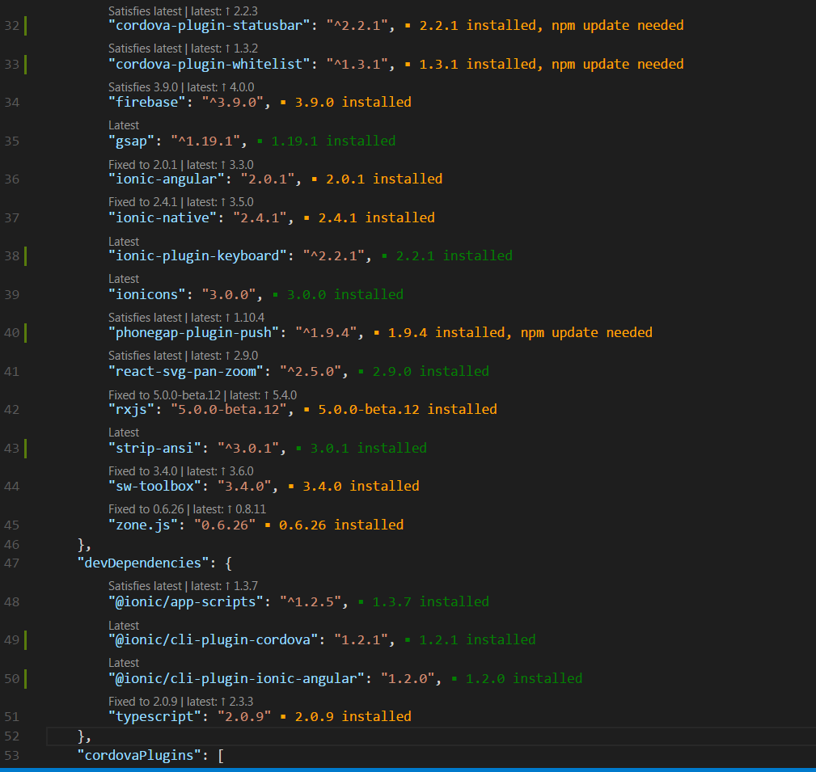The image size is (816, 772).
Task: Click the "ionic-plugin-keyboard" key
Action: click(198, 255)
